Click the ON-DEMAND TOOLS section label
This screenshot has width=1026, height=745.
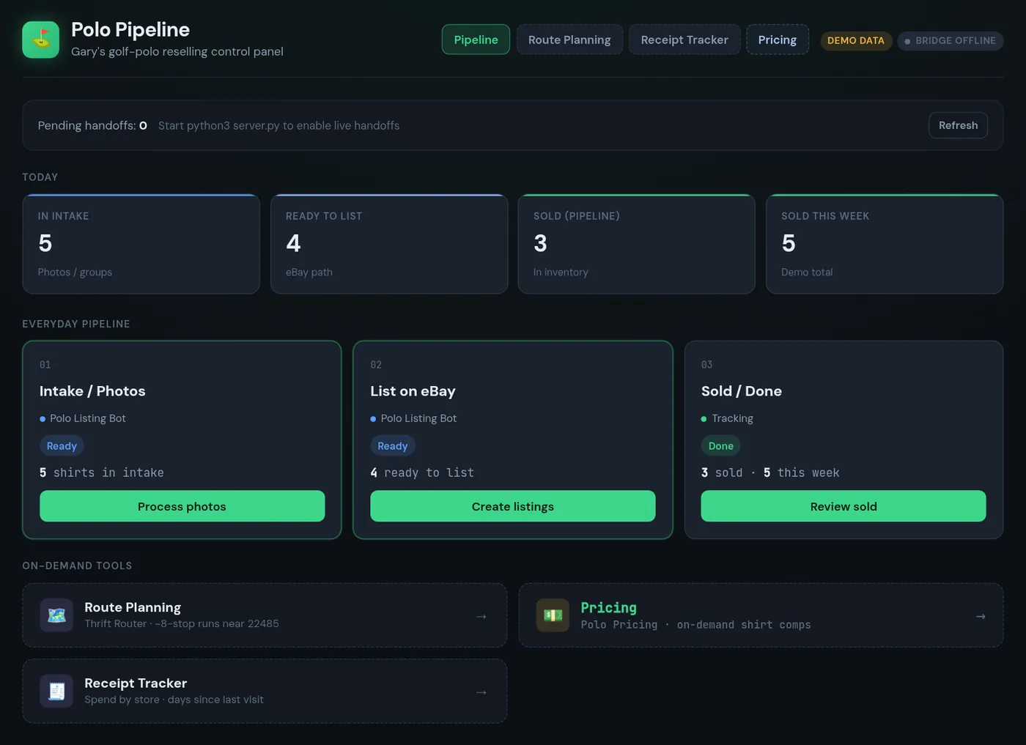coord(77,566)
